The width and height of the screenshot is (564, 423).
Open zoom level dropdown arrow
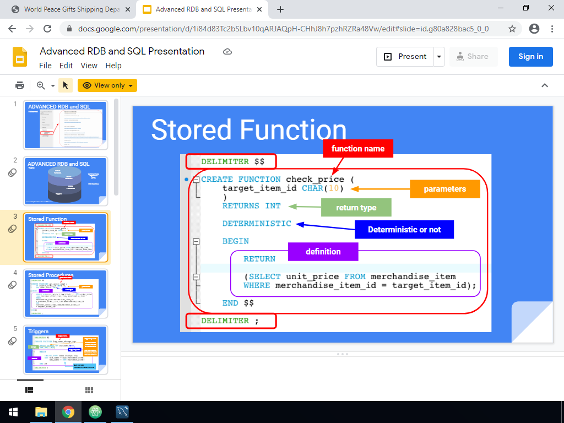coord(53,86)
